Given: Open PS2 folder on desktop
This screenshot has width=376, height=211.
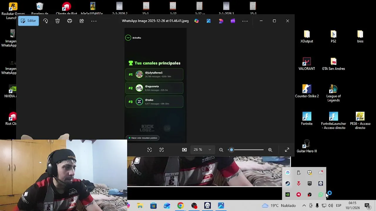Looking at the screenshot, I should point(333,37).
